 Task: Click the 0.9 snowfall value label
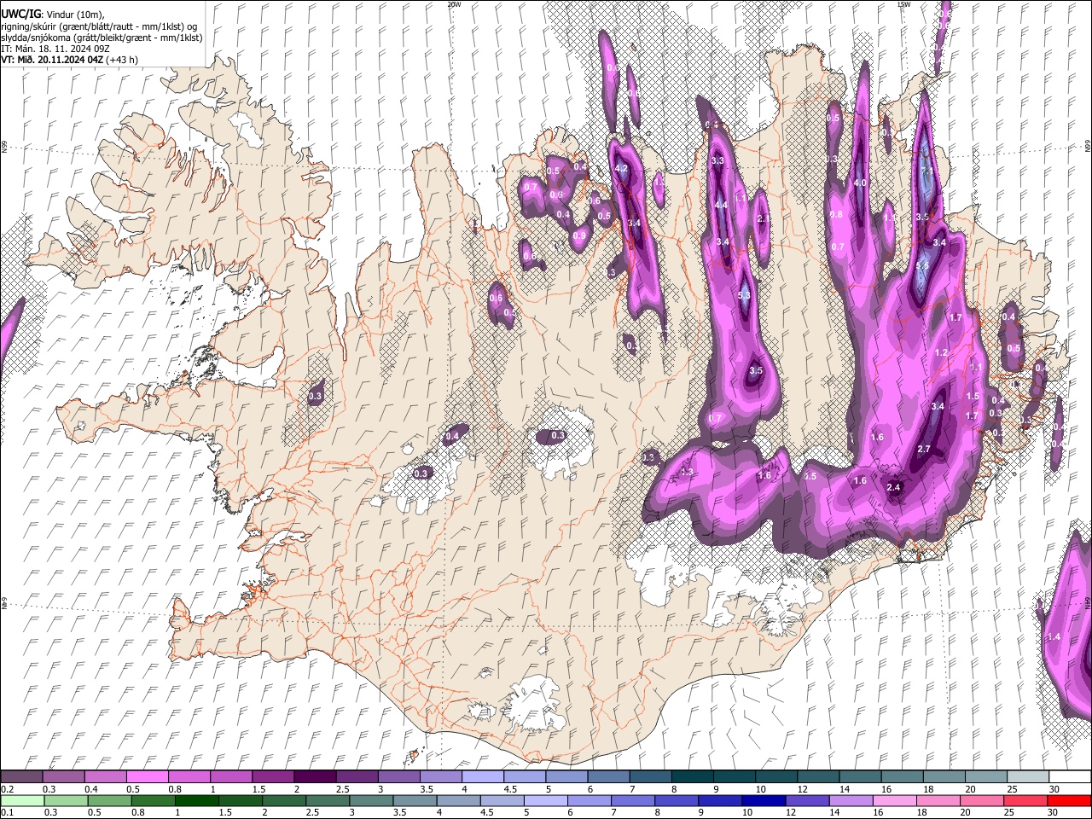point(579,235)
